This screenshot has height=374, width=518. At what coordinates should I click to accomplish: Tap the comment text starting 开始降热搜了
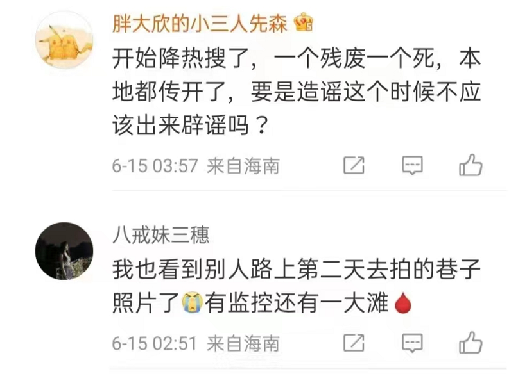(x=297, y=92)
